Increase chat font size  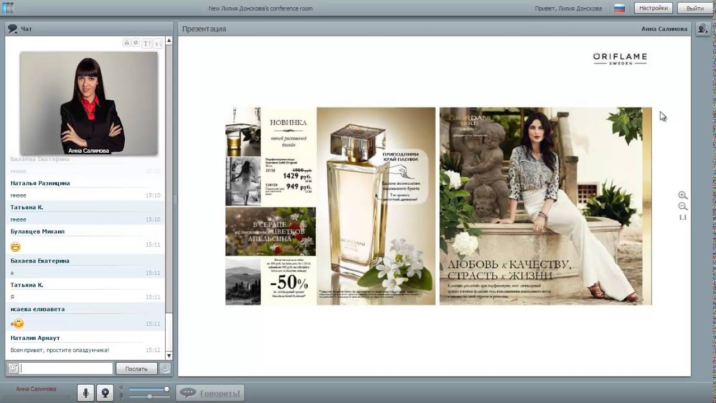pos(147,43)
